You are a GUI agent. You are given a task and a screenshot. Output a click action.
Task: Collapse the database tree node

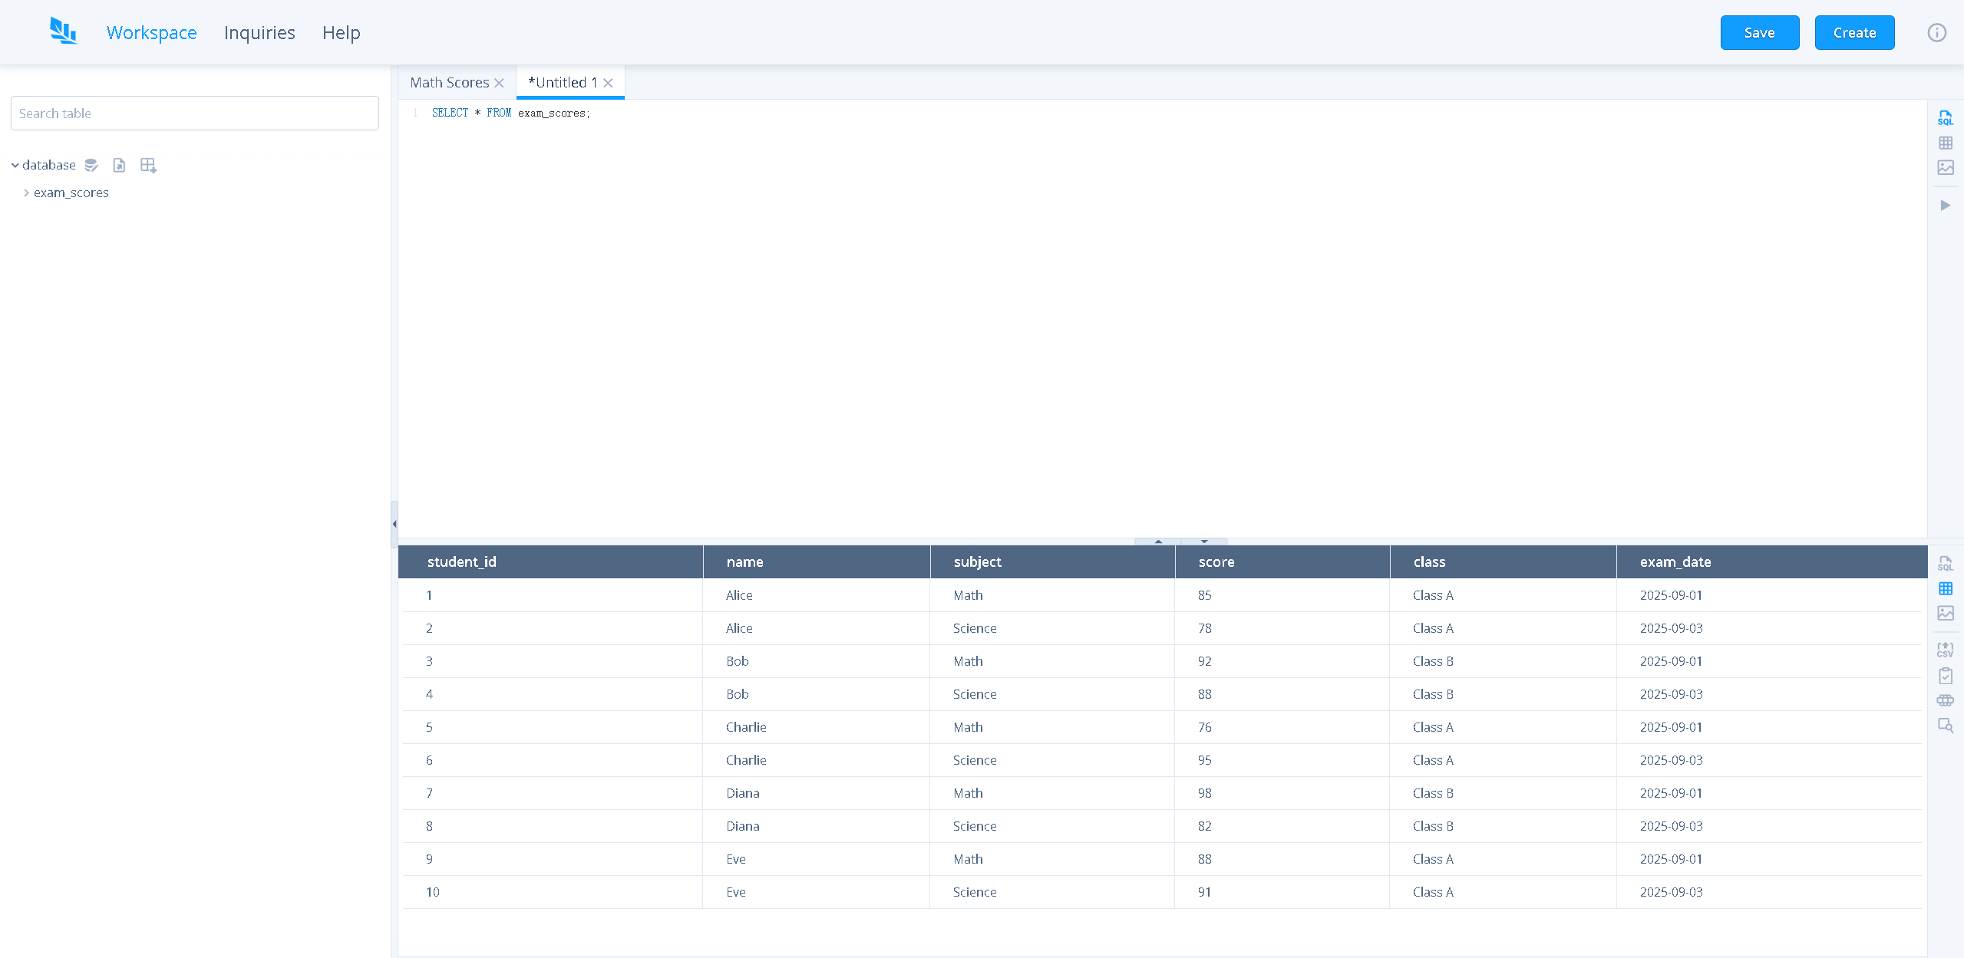[x=15, y=165]
